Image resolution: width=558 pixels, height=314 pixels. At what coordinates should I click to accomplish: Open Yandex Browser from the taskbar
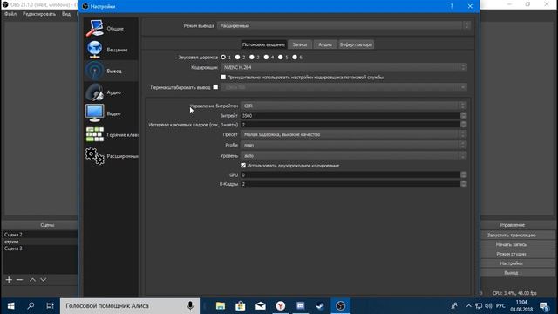pyautogui.click(x=281, y=306)
